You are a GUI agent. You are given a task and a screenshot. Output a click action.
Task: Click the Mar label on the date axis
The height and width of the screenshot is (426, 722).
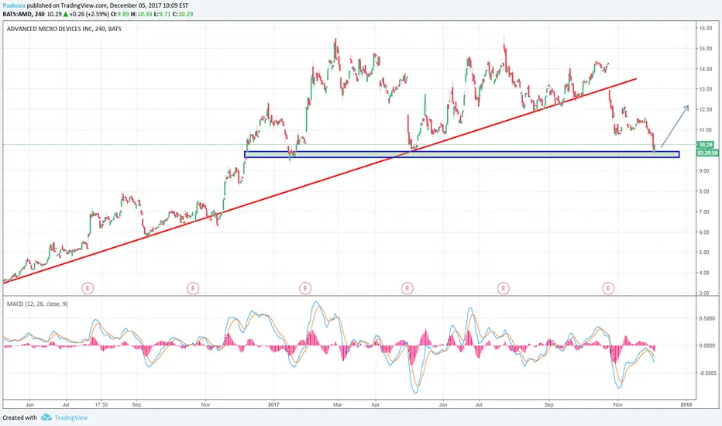[338, 405]
